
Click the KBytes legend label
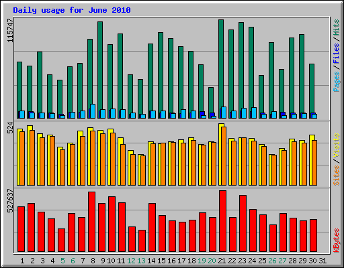(x=337, y=241)
